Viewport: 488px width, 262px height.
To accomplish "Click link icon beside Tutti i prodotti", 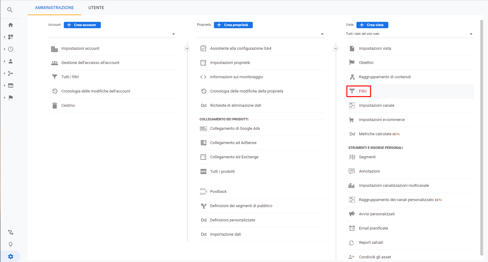I will (203, 172).
